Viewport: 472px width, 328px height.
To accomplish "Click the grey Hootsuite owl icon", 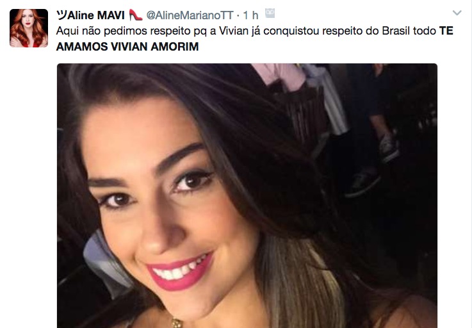I will point(270,13).
